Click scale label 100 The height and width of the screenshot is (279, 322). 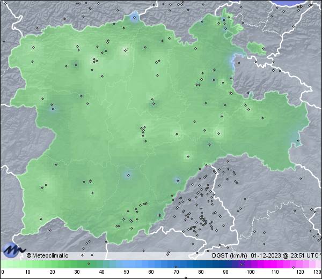(x=251, y=272)
